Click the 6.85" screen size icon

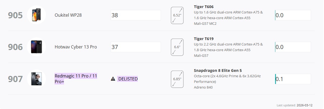pyautogui.click(x=177, y=79)
